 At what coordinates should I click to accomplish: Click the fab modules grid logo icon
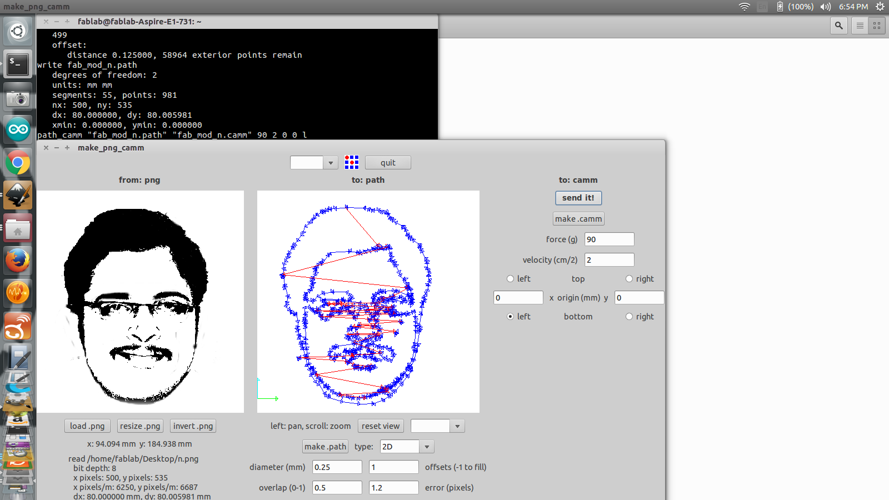tap(352, 162)
